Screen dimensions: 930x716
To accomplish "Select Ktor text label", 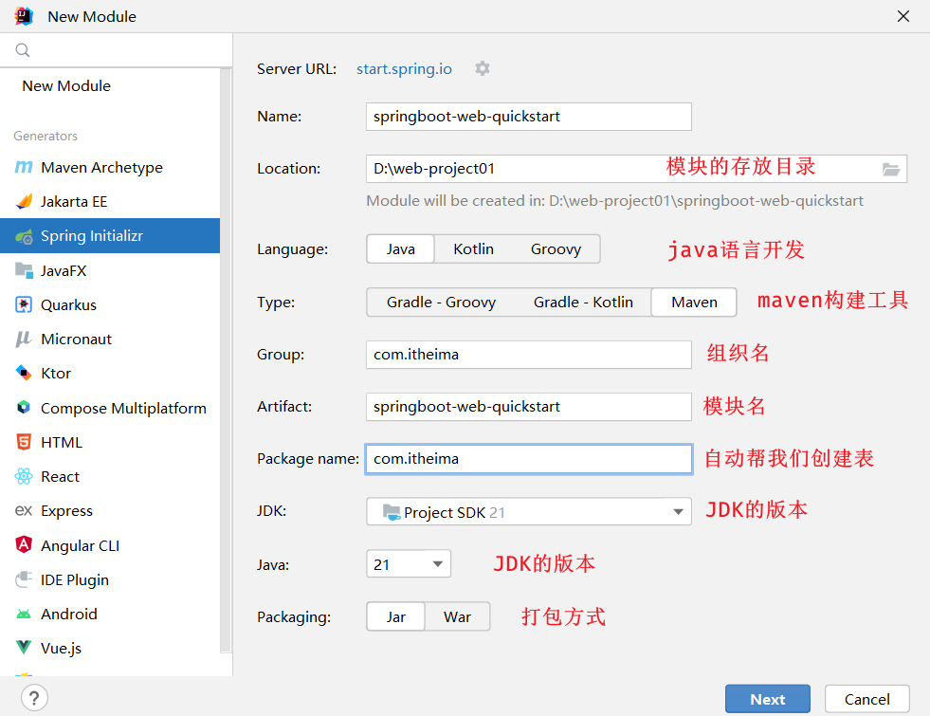I will point(56,373).
